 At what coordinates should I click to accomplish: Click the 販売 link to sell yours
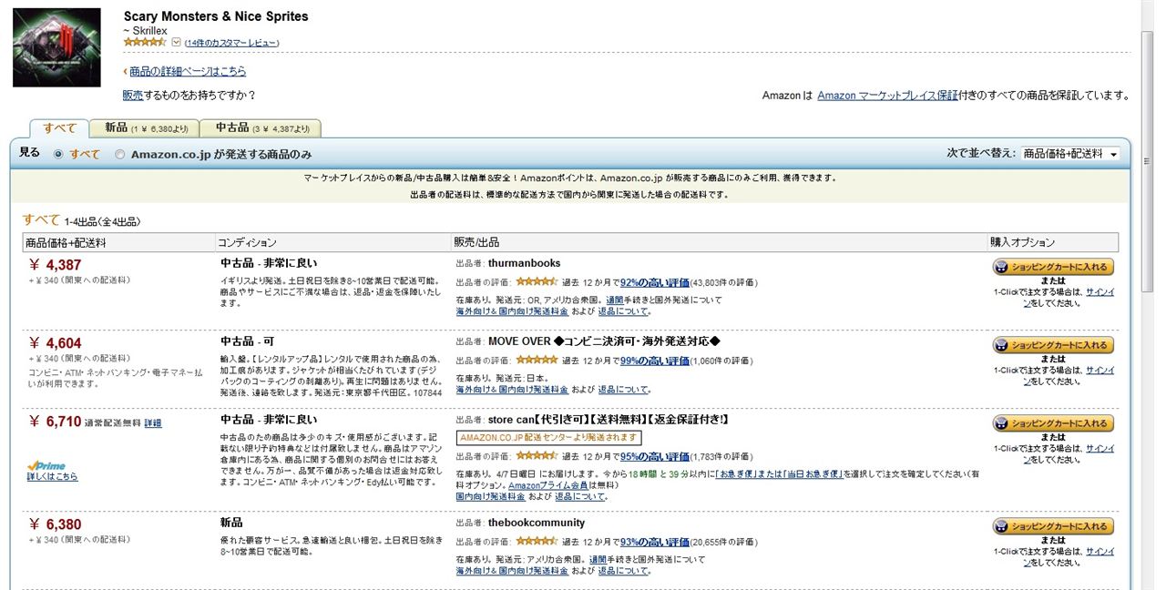[133, 95]
